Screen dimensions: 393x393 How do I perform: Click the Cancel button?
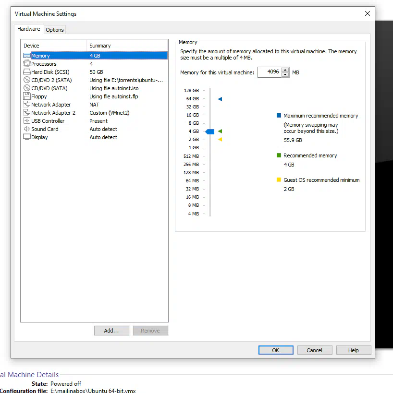pyautogui.click(x=315, y=350)
